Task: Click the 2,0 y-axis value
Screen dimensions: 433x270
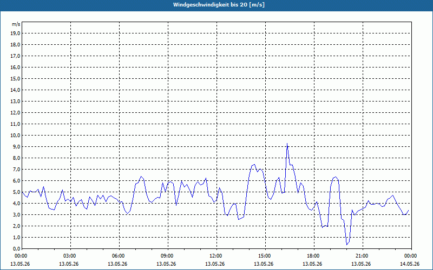Action: pyautogui.click(x=16, y=226)
